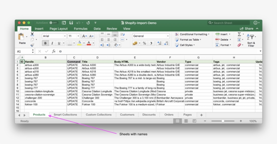Increase indent
This screenshot has height=144, width=277.
(109, 45)
